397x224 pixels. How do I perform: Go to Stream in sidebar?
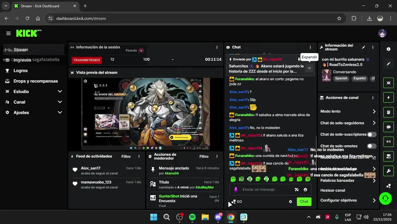tap(34, 49)
